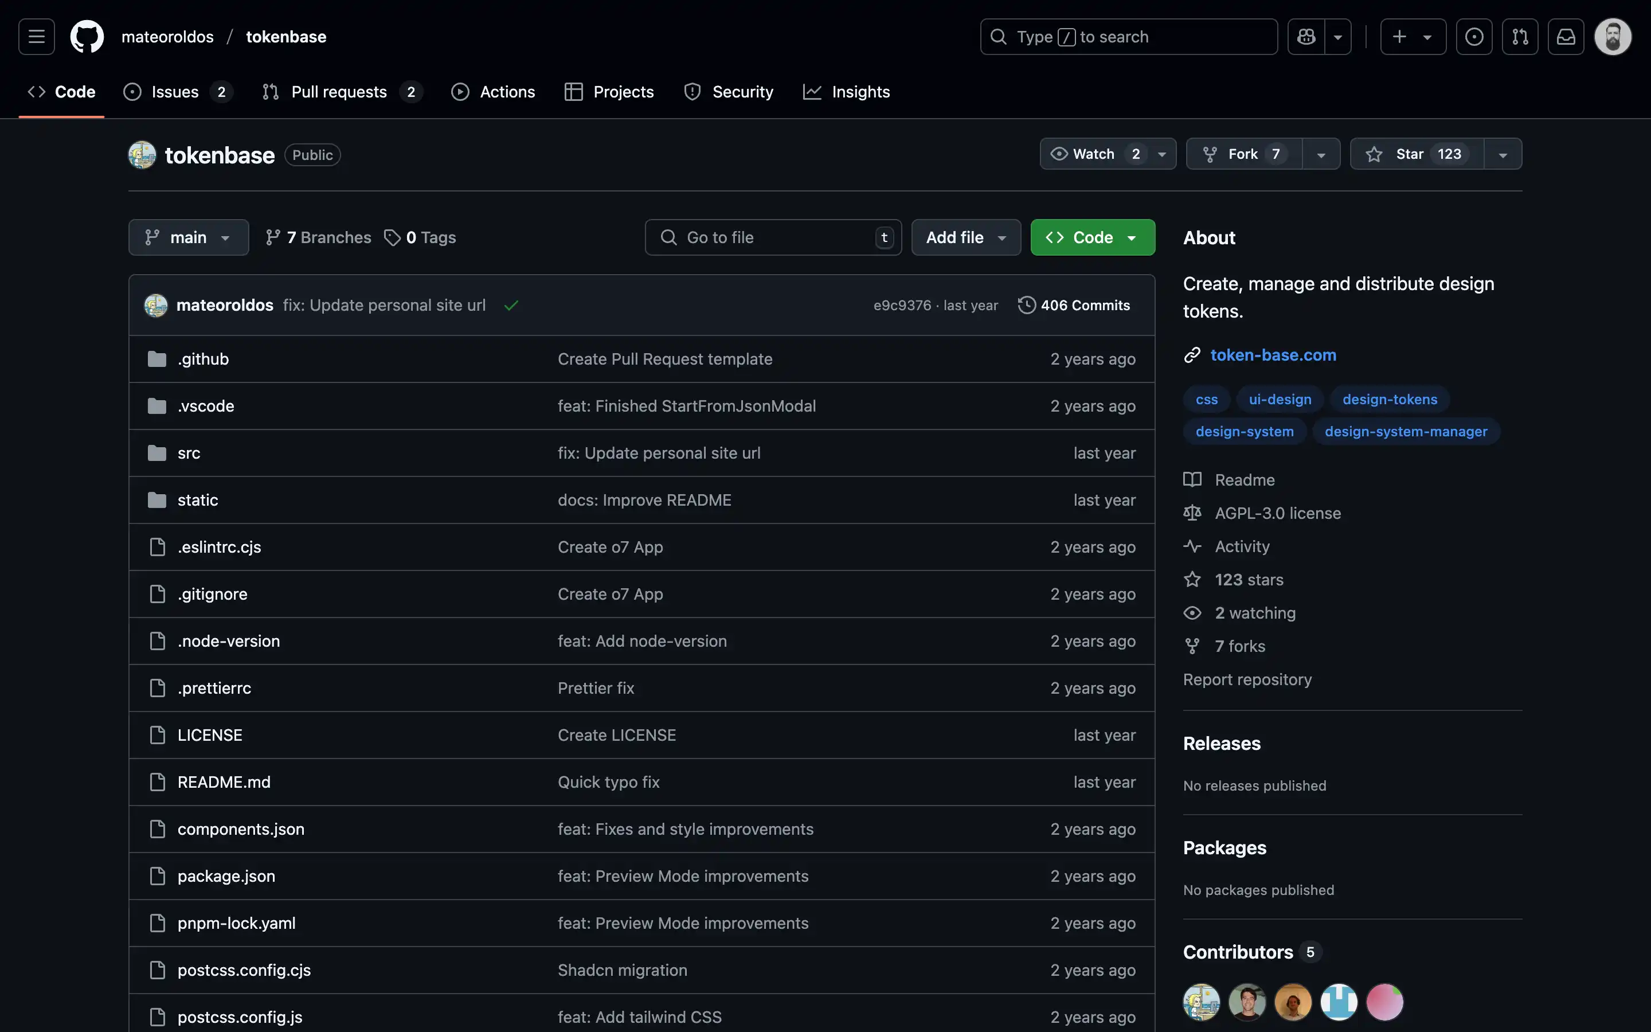Screen dimensions: 1651x1032
Task: Click the green commit status checkmark
Action: point(511,305)
